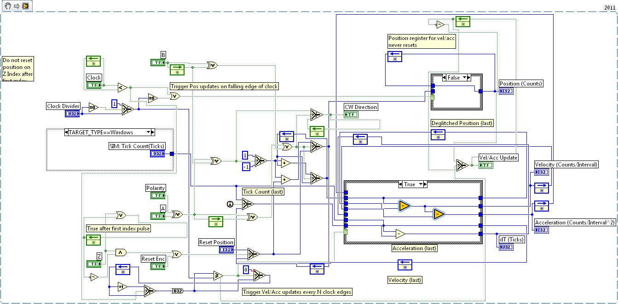
Task: Select the hand scroll tool in toolbar
Action: coord(7,6)
